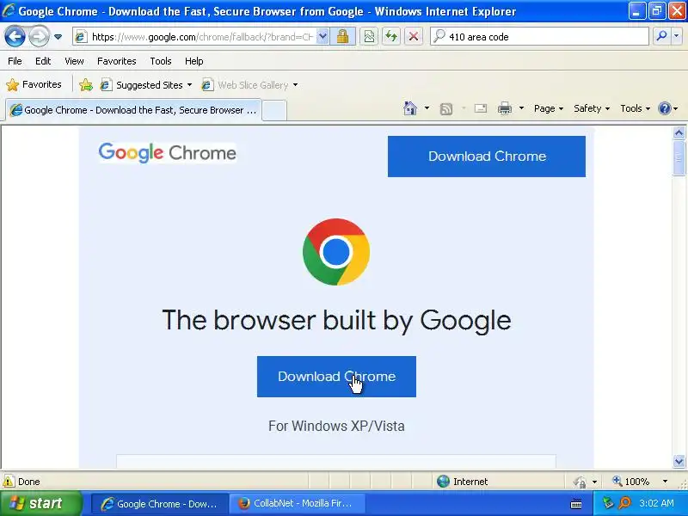Click the security lock icon

342,37
